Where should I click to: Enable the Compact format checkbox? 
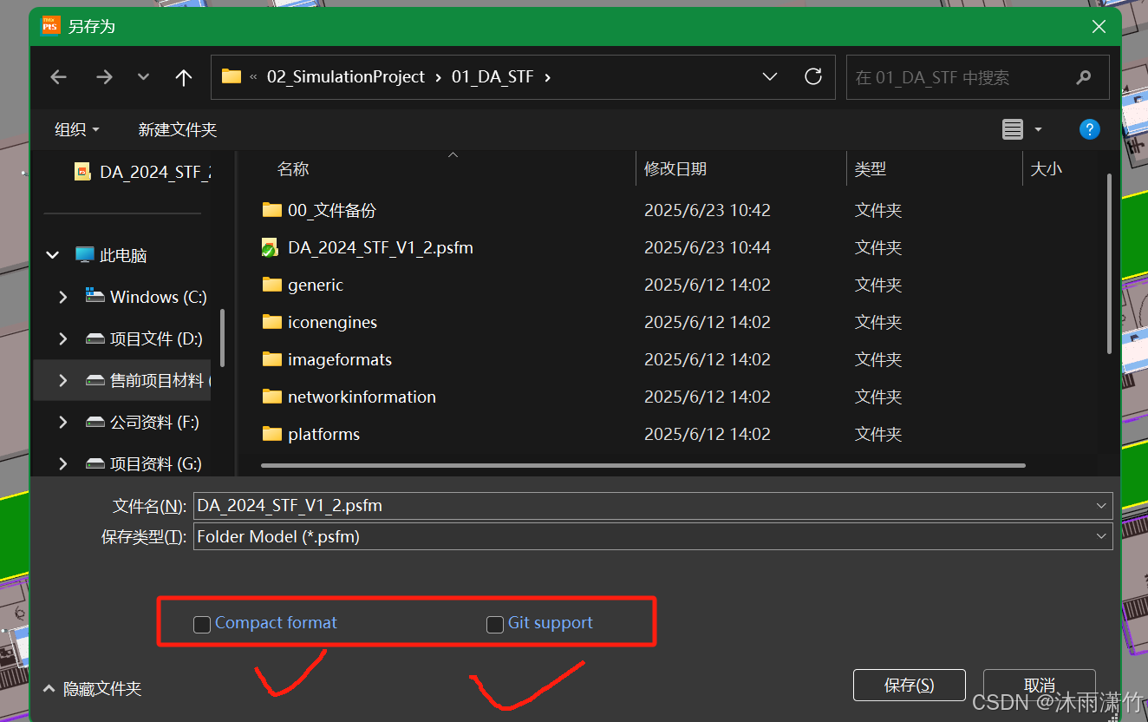201,624
